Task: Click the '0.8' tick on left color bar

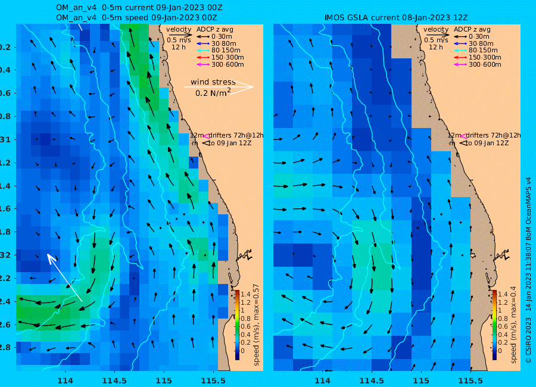Action: (245, 319)
